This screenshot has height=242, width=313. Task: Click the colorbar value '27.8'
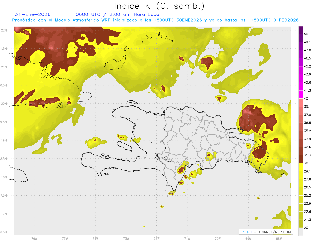coord(307,179)
